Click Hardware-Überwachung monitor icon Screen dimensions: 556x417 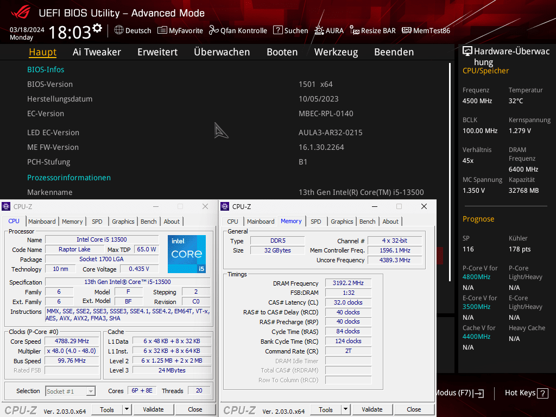click(x=467, y=51)
